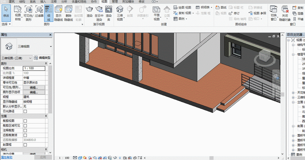
Task: Toggle the 剖面框 (Section Box) checkbox
Action: [x=25, y=145]
